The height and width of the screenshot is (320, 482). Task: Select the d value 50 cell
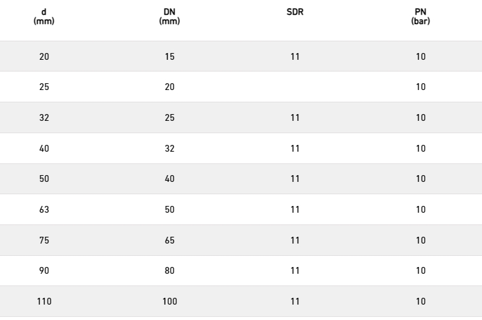[x=44, y=179]
